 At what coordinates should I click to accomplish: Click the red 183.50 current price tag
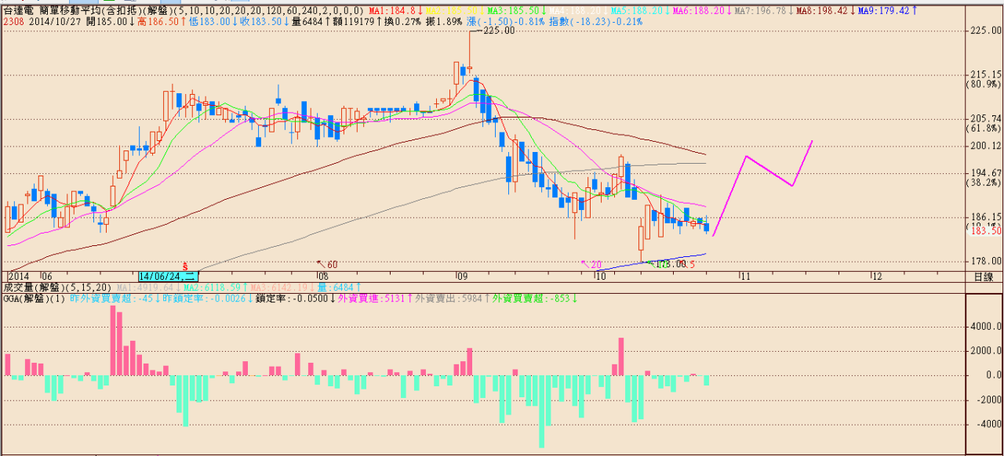tap(986, 231)
